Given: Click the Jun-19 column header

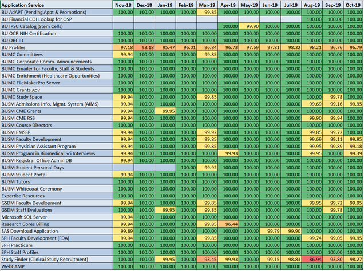Looking at the screenshot, I should click(x=270, y=5).
